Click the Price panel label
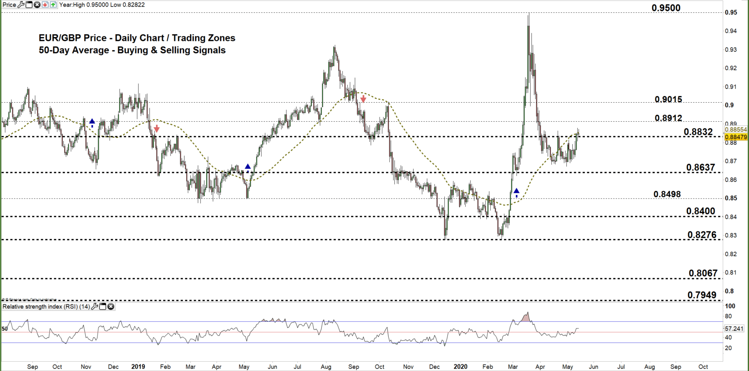The height and width of the screenshot is (371, 749). pyautogui.click(x=9, y=5)
